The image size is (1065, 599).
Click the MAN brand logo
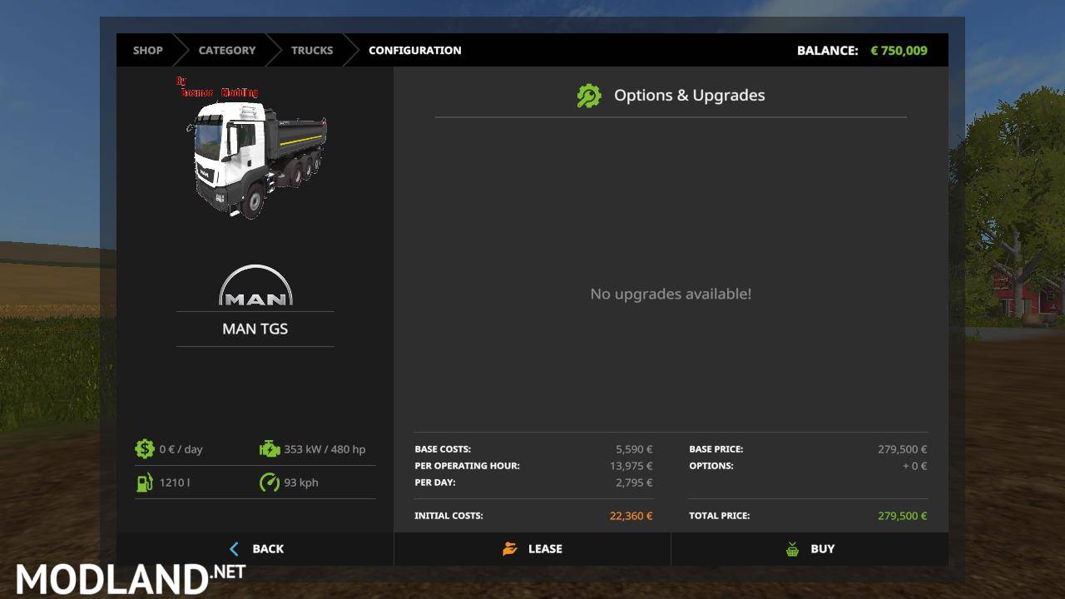click(255, 285)
